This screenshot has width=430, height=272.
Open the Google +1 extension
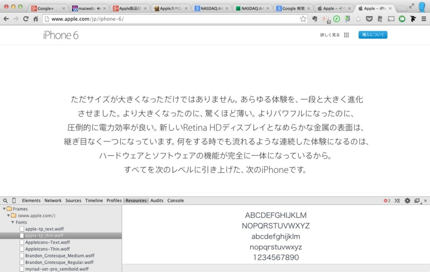tap(326, 19)
